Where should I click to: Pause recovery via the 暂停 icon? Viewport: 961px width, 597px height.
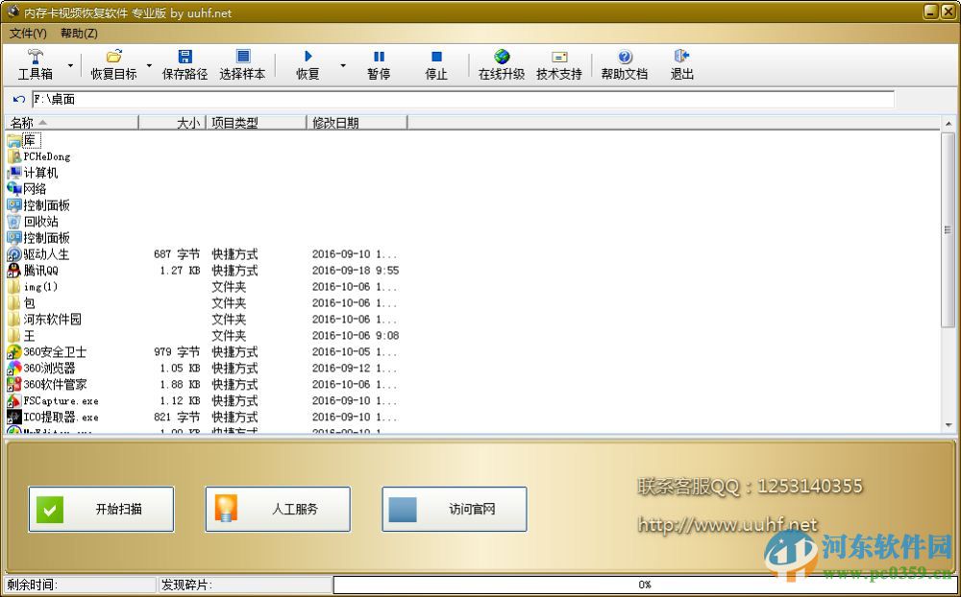379,55
